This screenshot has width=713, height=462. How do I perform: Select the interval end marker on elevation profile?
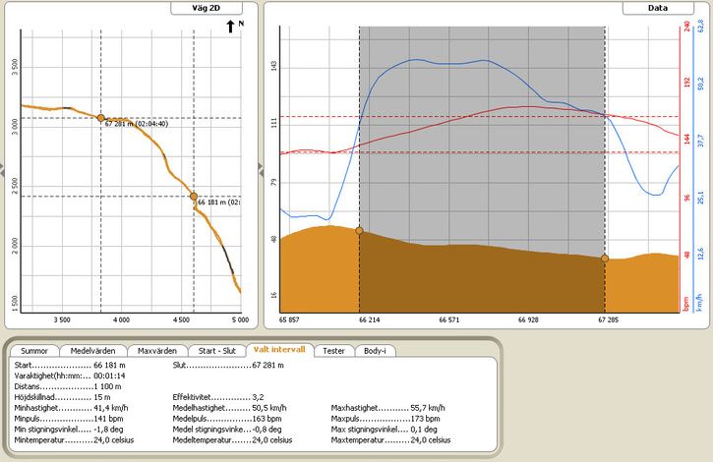coord(605,259)
